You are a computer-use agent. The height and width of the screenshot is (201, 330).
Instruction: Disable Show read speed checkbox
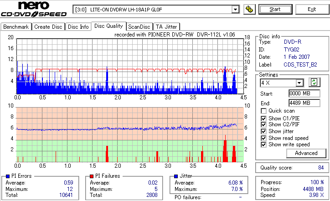click(263, 138)
